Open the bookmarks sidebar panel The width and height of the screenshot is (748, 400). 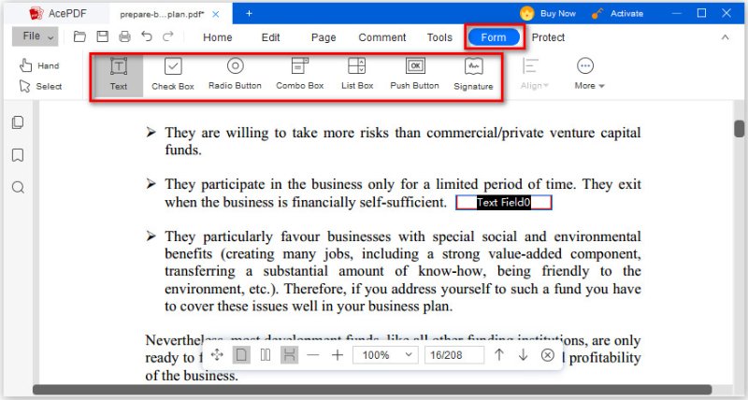click(18, 155)
